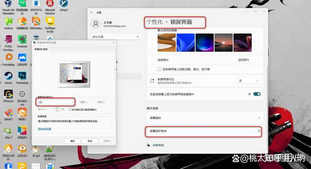Open the Everything search desktop shortcut
Viewport: 311px width, 169px height.
click(x=8, y=58)
